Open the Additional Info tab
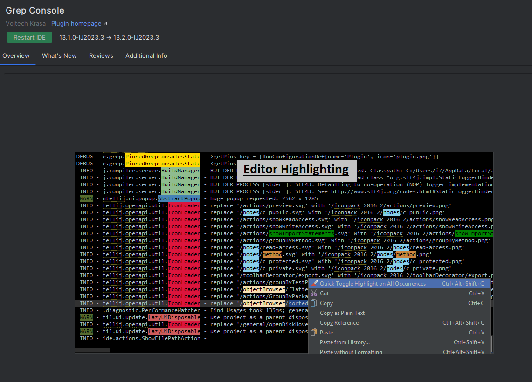 pyautogui.click(x=146, y=55)
